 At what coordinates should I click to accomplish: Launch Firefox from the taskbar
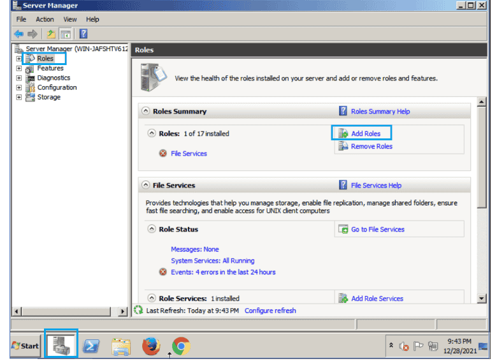(x=151, y=346)
